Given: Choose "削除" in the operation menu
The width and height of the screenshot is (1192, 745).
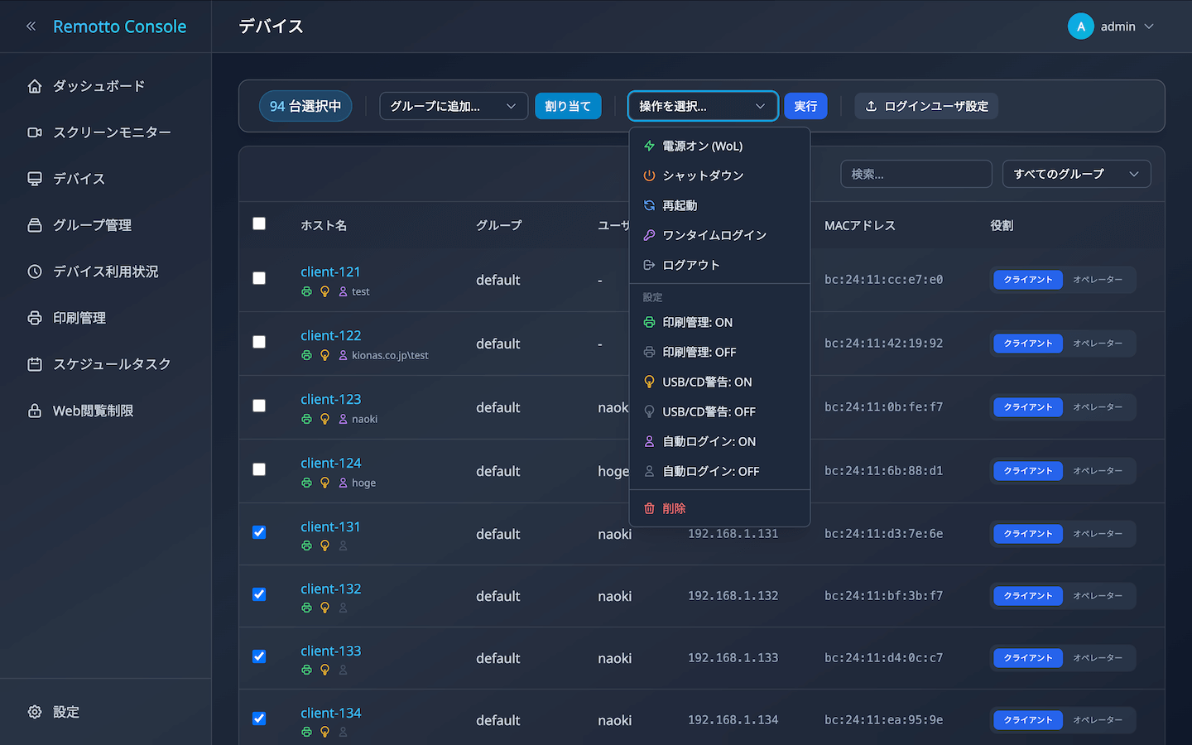Looking at the screenshot, I should pos(674,508).
